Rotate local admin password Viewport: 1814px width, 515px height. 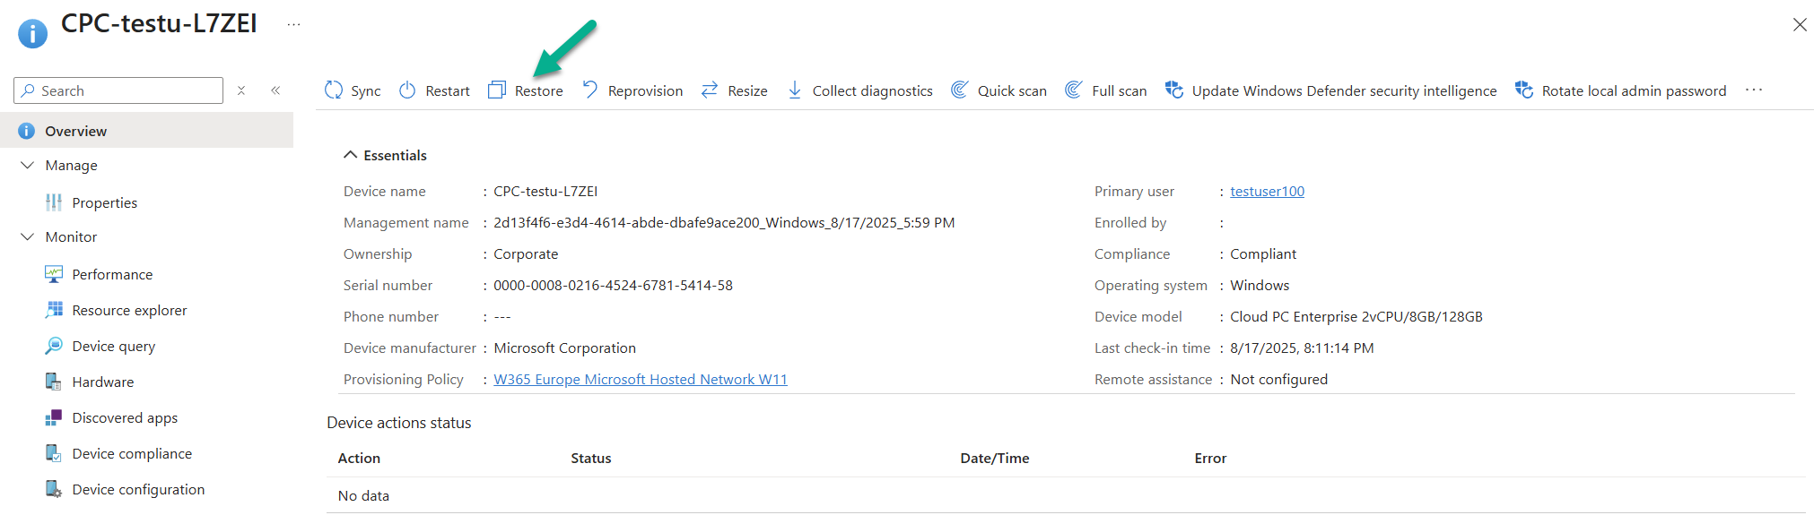click(1621, 90)
